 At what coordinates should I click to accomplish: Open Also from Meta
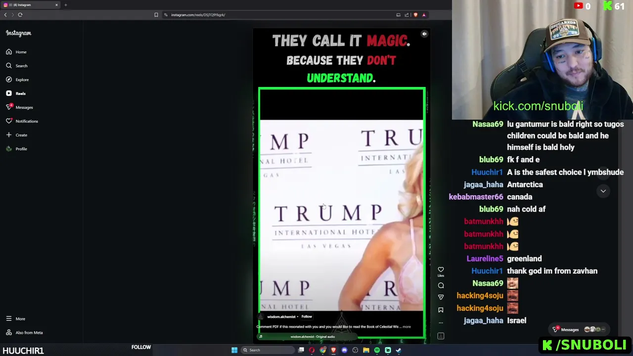tap(24, 333)
